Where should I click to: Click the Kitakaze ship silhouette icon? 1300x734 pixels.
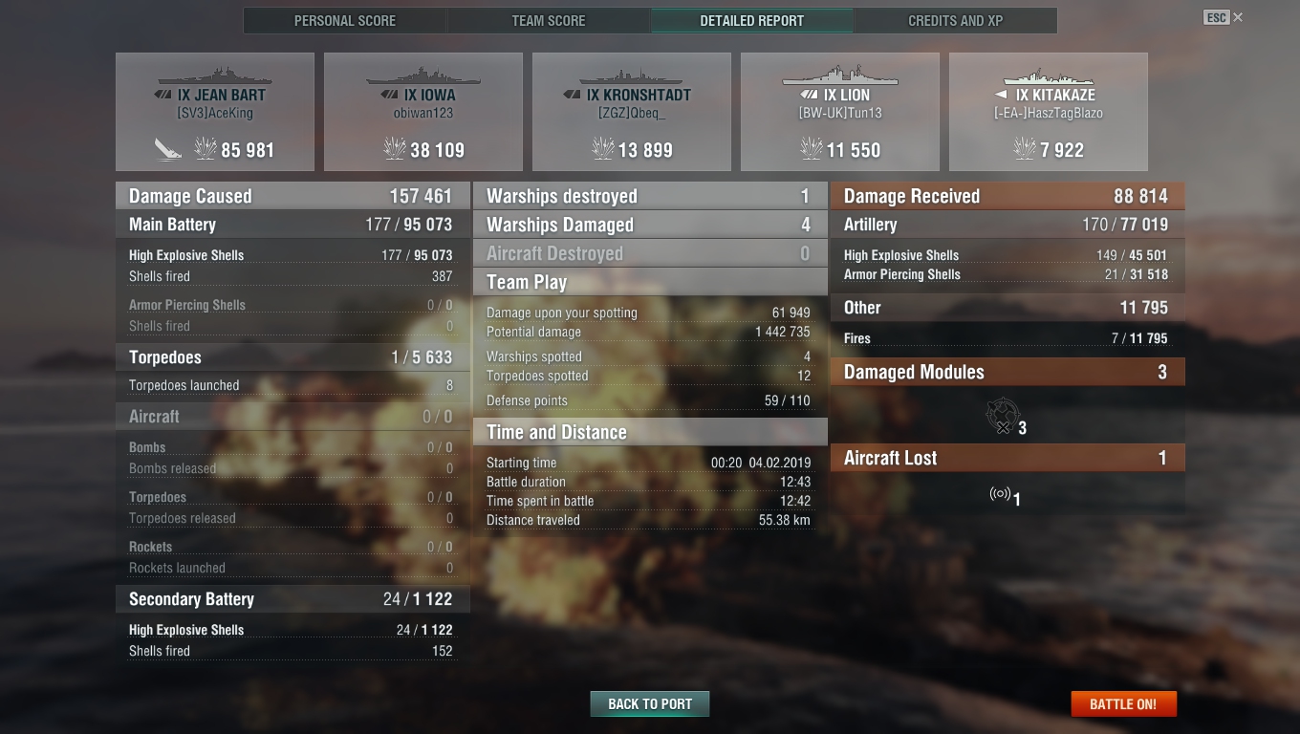tap(1048, 77)
